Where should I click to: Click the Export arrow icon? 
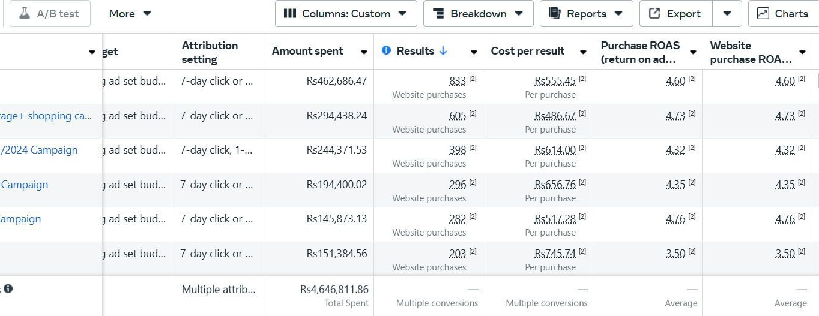point(655,14)
